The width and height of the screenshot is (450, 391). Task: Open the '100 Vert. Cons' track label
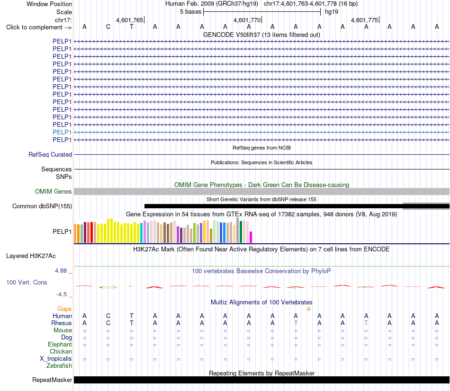[27, 282]
